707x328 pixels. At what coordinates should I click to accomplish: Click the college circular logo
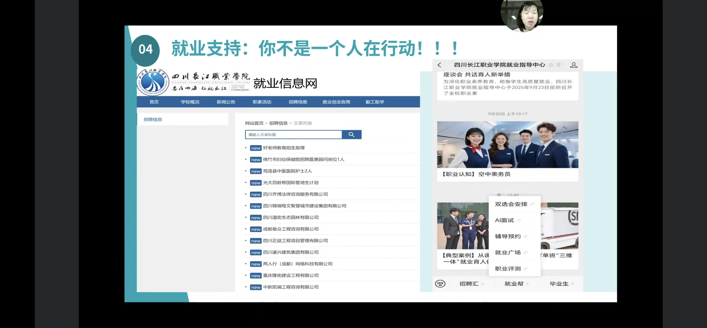[153, 82]
